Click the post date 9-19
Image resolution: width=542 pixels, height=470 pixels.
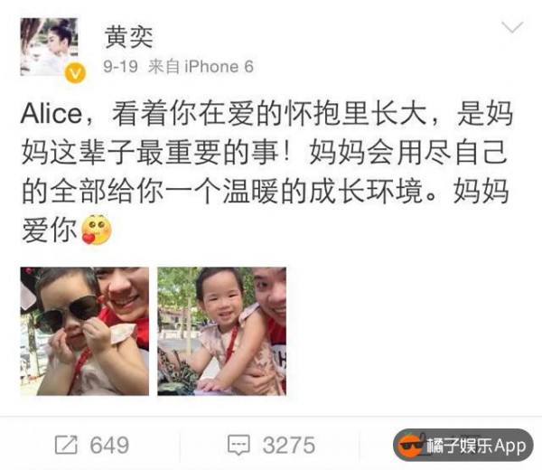pyautogui.click(x=120, y=66)
